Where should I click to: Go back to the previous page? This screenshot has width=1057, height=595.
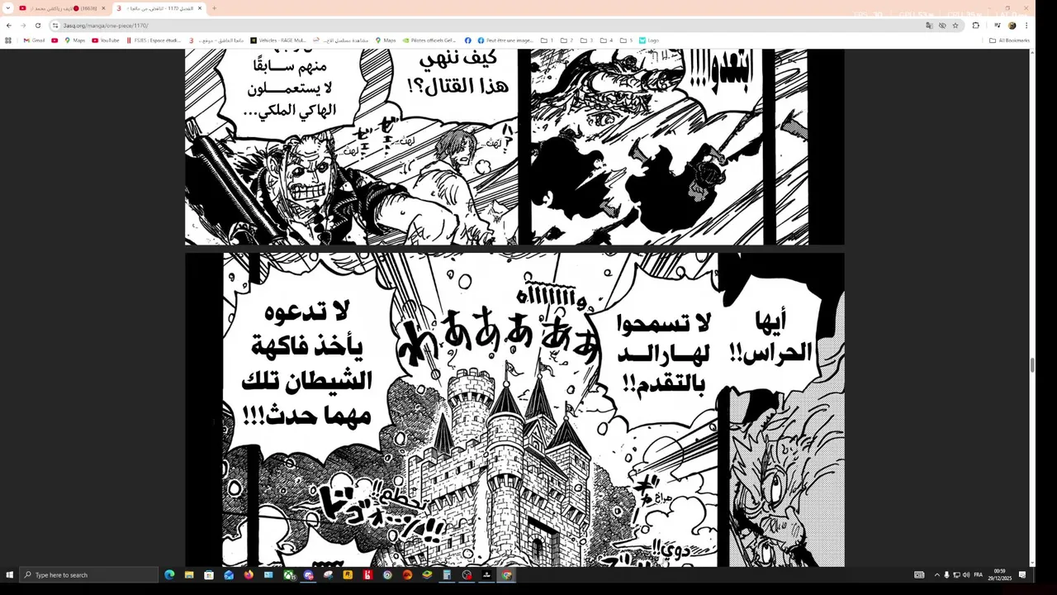click(x=8, y=26)
